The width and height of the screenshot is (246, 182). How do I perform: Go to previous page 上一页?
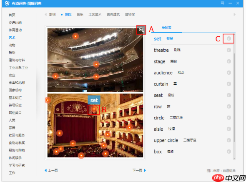pyautogui.click(x=51, y=170)
